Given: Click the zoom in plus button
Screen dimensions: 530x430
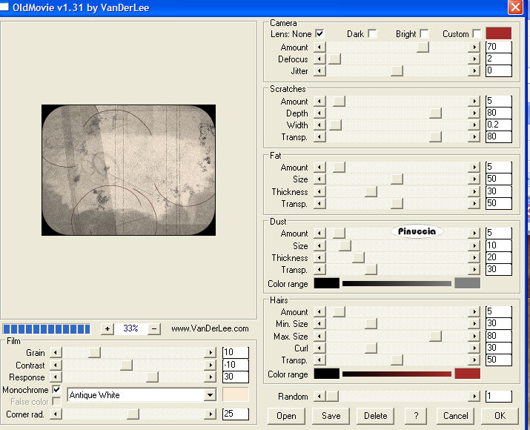Looking at the screenshot, I should pos(107,328).
